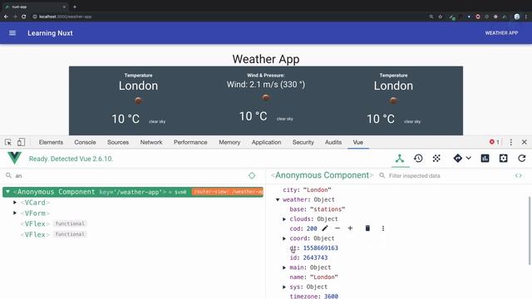Delete the cod field with trash icon
This screenshot has height=299, width=532.
pos(367,228)
